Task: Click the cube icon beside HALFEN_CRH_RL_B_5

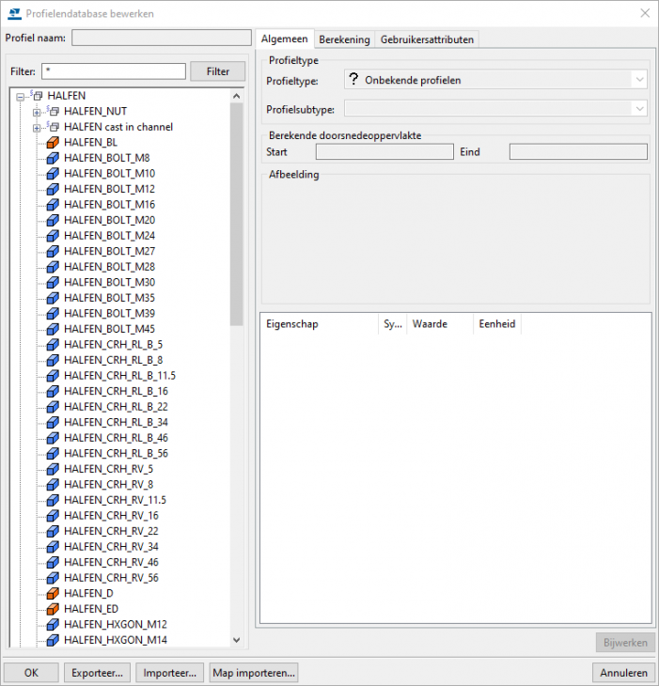Action: point(53,345)
